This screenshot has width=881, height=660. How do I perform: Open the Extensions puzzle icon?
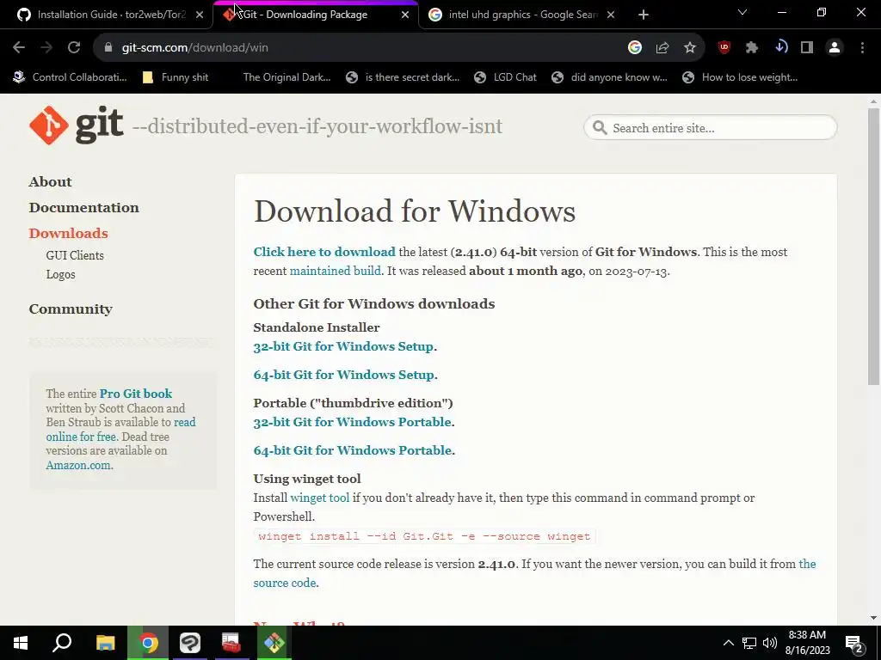click(752, 48)
